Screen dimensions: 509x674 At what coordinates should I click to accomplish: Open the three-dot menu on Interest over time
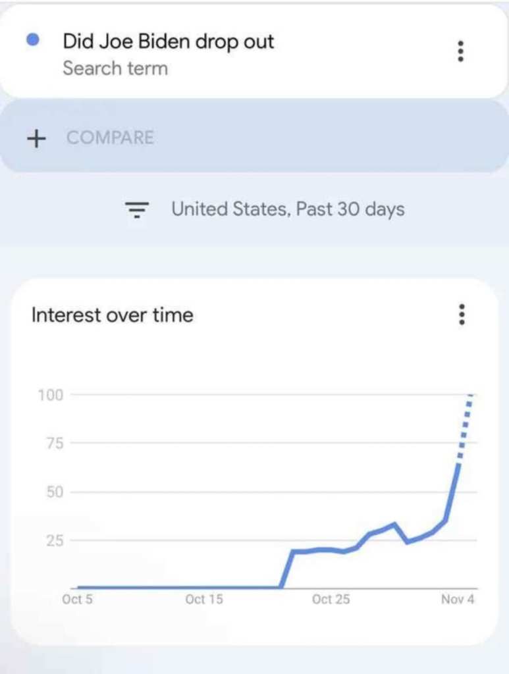pyautogui.click(x=462, y=315)
